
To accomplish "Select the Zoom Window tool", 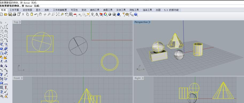I will click(x=53, y=14).
